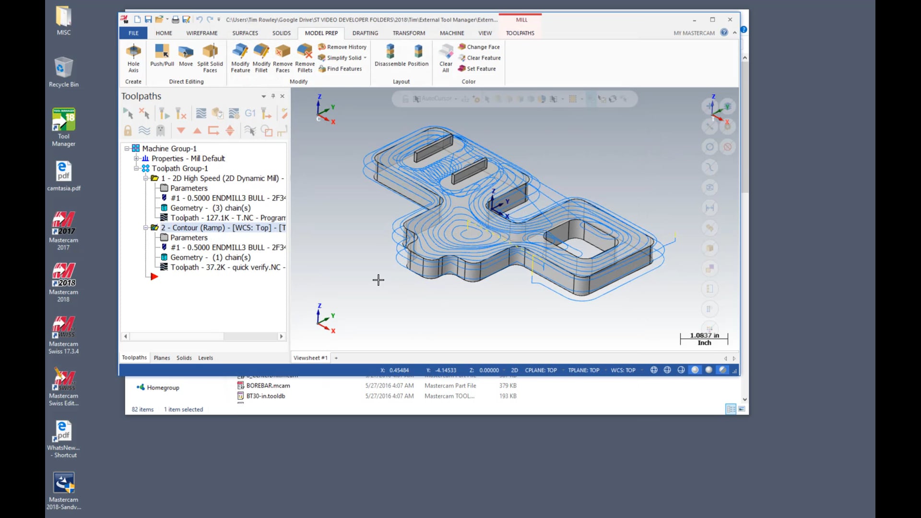Open quick access toolbar customize dropdown

click(x=219, y=20)
